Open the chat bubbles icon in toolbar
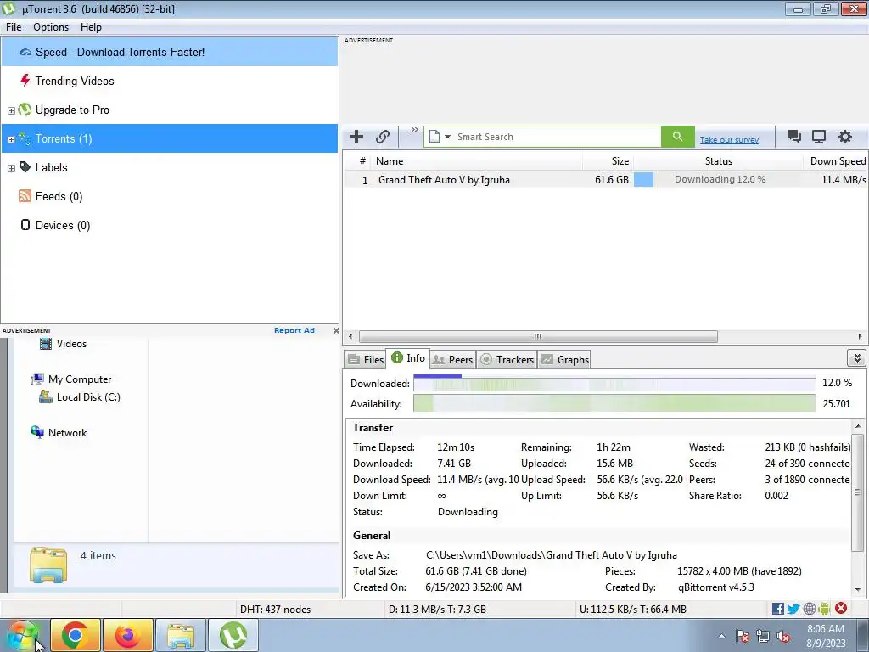 coord(794,137)
